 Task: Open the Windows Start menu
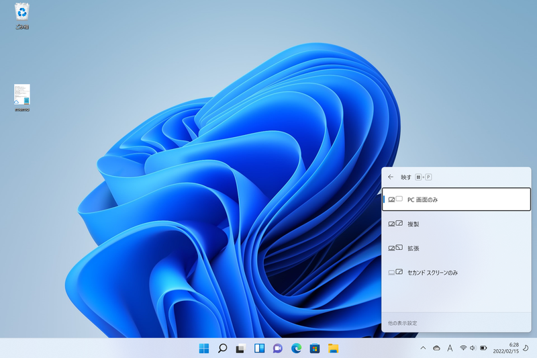click(204, 349)
